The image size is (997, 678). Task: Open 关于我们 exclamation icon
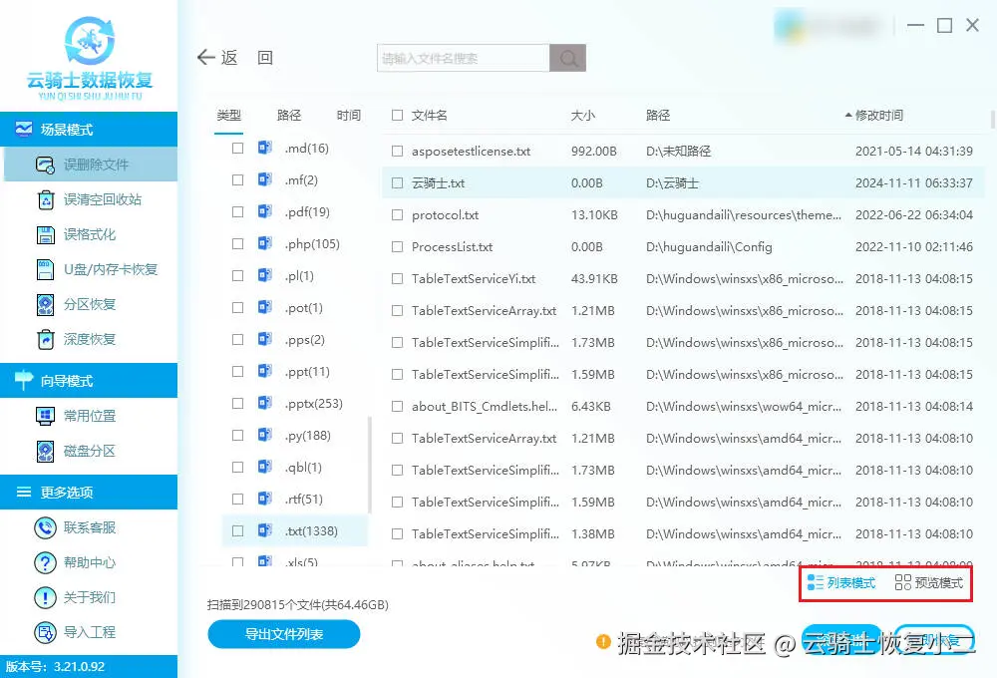click(x=45, y=597)
